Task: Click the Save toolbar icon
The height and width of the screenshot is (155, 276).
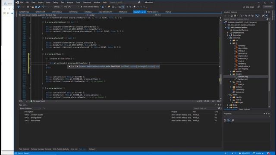Action: pos(36,7)
